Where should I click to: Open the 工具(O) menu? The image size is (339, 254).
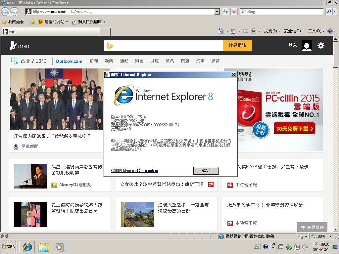[x=316, y=31]
